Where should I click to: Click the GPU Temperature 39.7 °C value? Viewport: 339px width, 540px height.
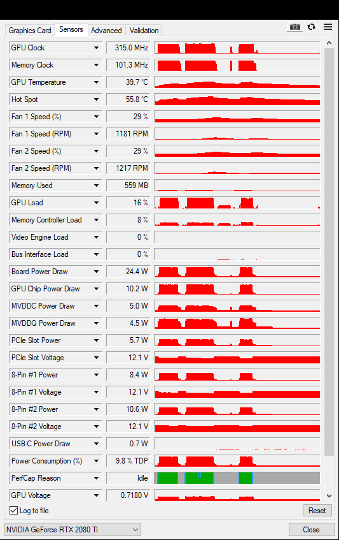[128, 82]
